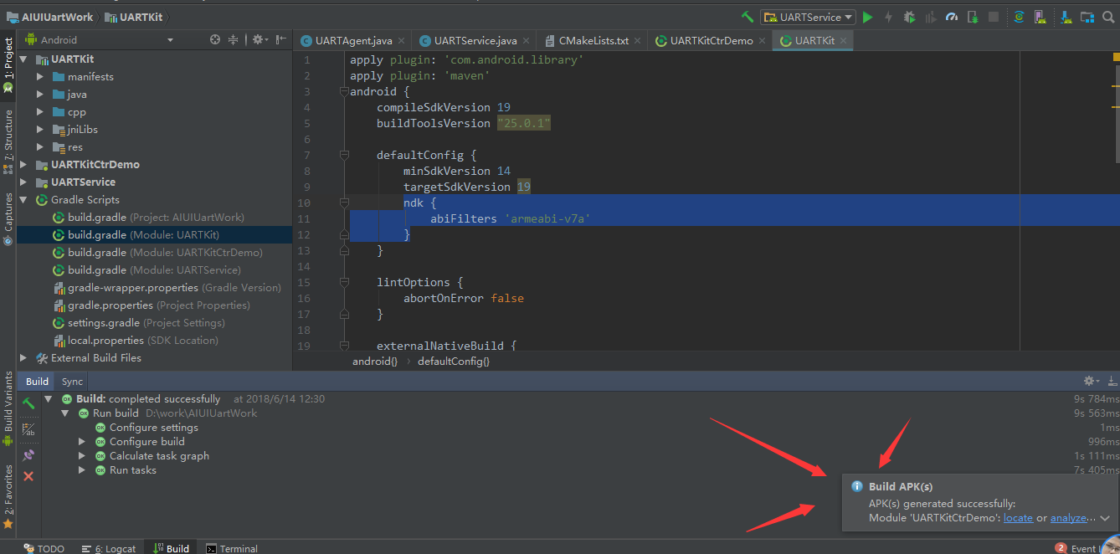Click Toggle view icon in Build panel

click(28, 429)
